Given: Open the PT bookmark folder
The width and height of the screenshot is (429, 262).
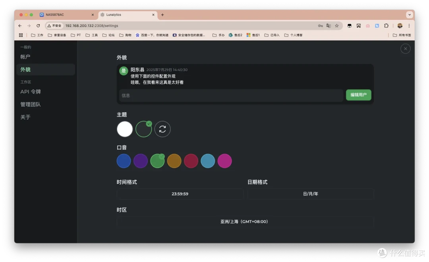Looking at the screenshot, I should pos(76,35).
